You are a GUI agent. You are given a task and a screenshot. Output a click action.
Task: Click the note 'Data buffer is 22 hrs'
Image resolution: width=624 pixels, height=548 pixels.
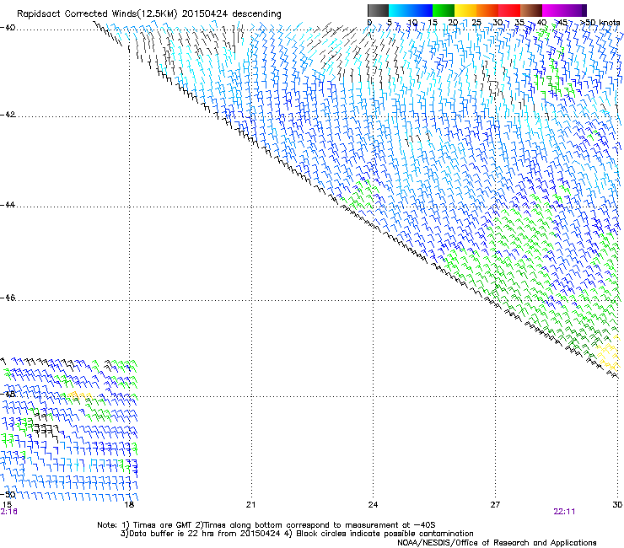coord(171,534)
